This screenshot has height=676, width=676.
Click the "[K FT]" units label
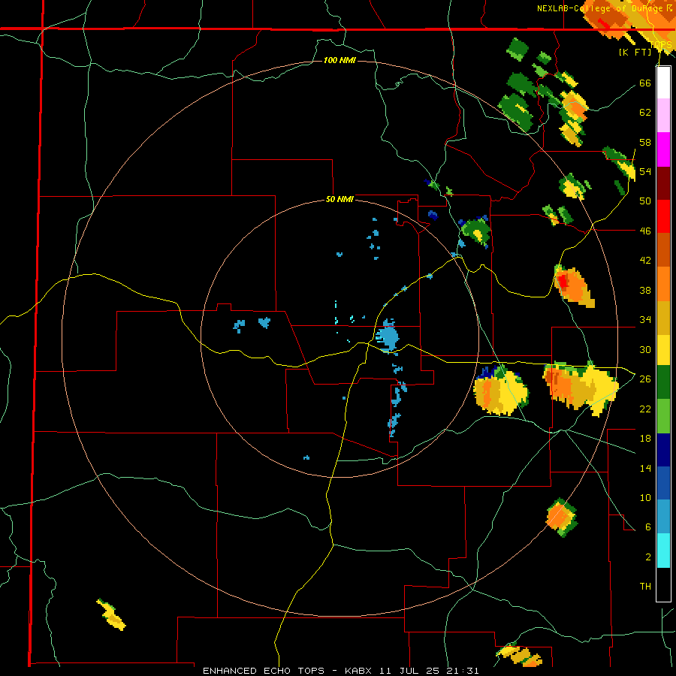point(635,52)
